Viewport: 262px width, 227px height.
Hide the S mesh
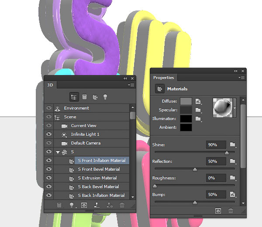pos(49,151)
